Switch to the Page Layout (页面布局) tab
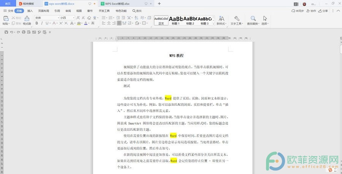This screenshot has width=342, height=174. click(44, 11)
